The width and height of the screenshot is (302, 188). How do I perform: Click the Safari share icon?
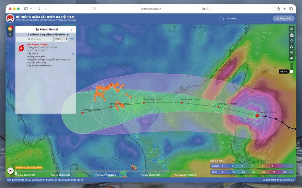click(278, 8)
